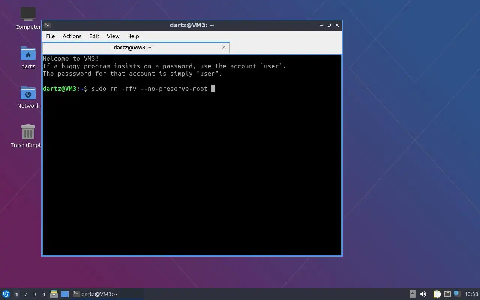Launch the file manager from the panel
The height and width of the screenshot is (300, 480).
[54, 294]
